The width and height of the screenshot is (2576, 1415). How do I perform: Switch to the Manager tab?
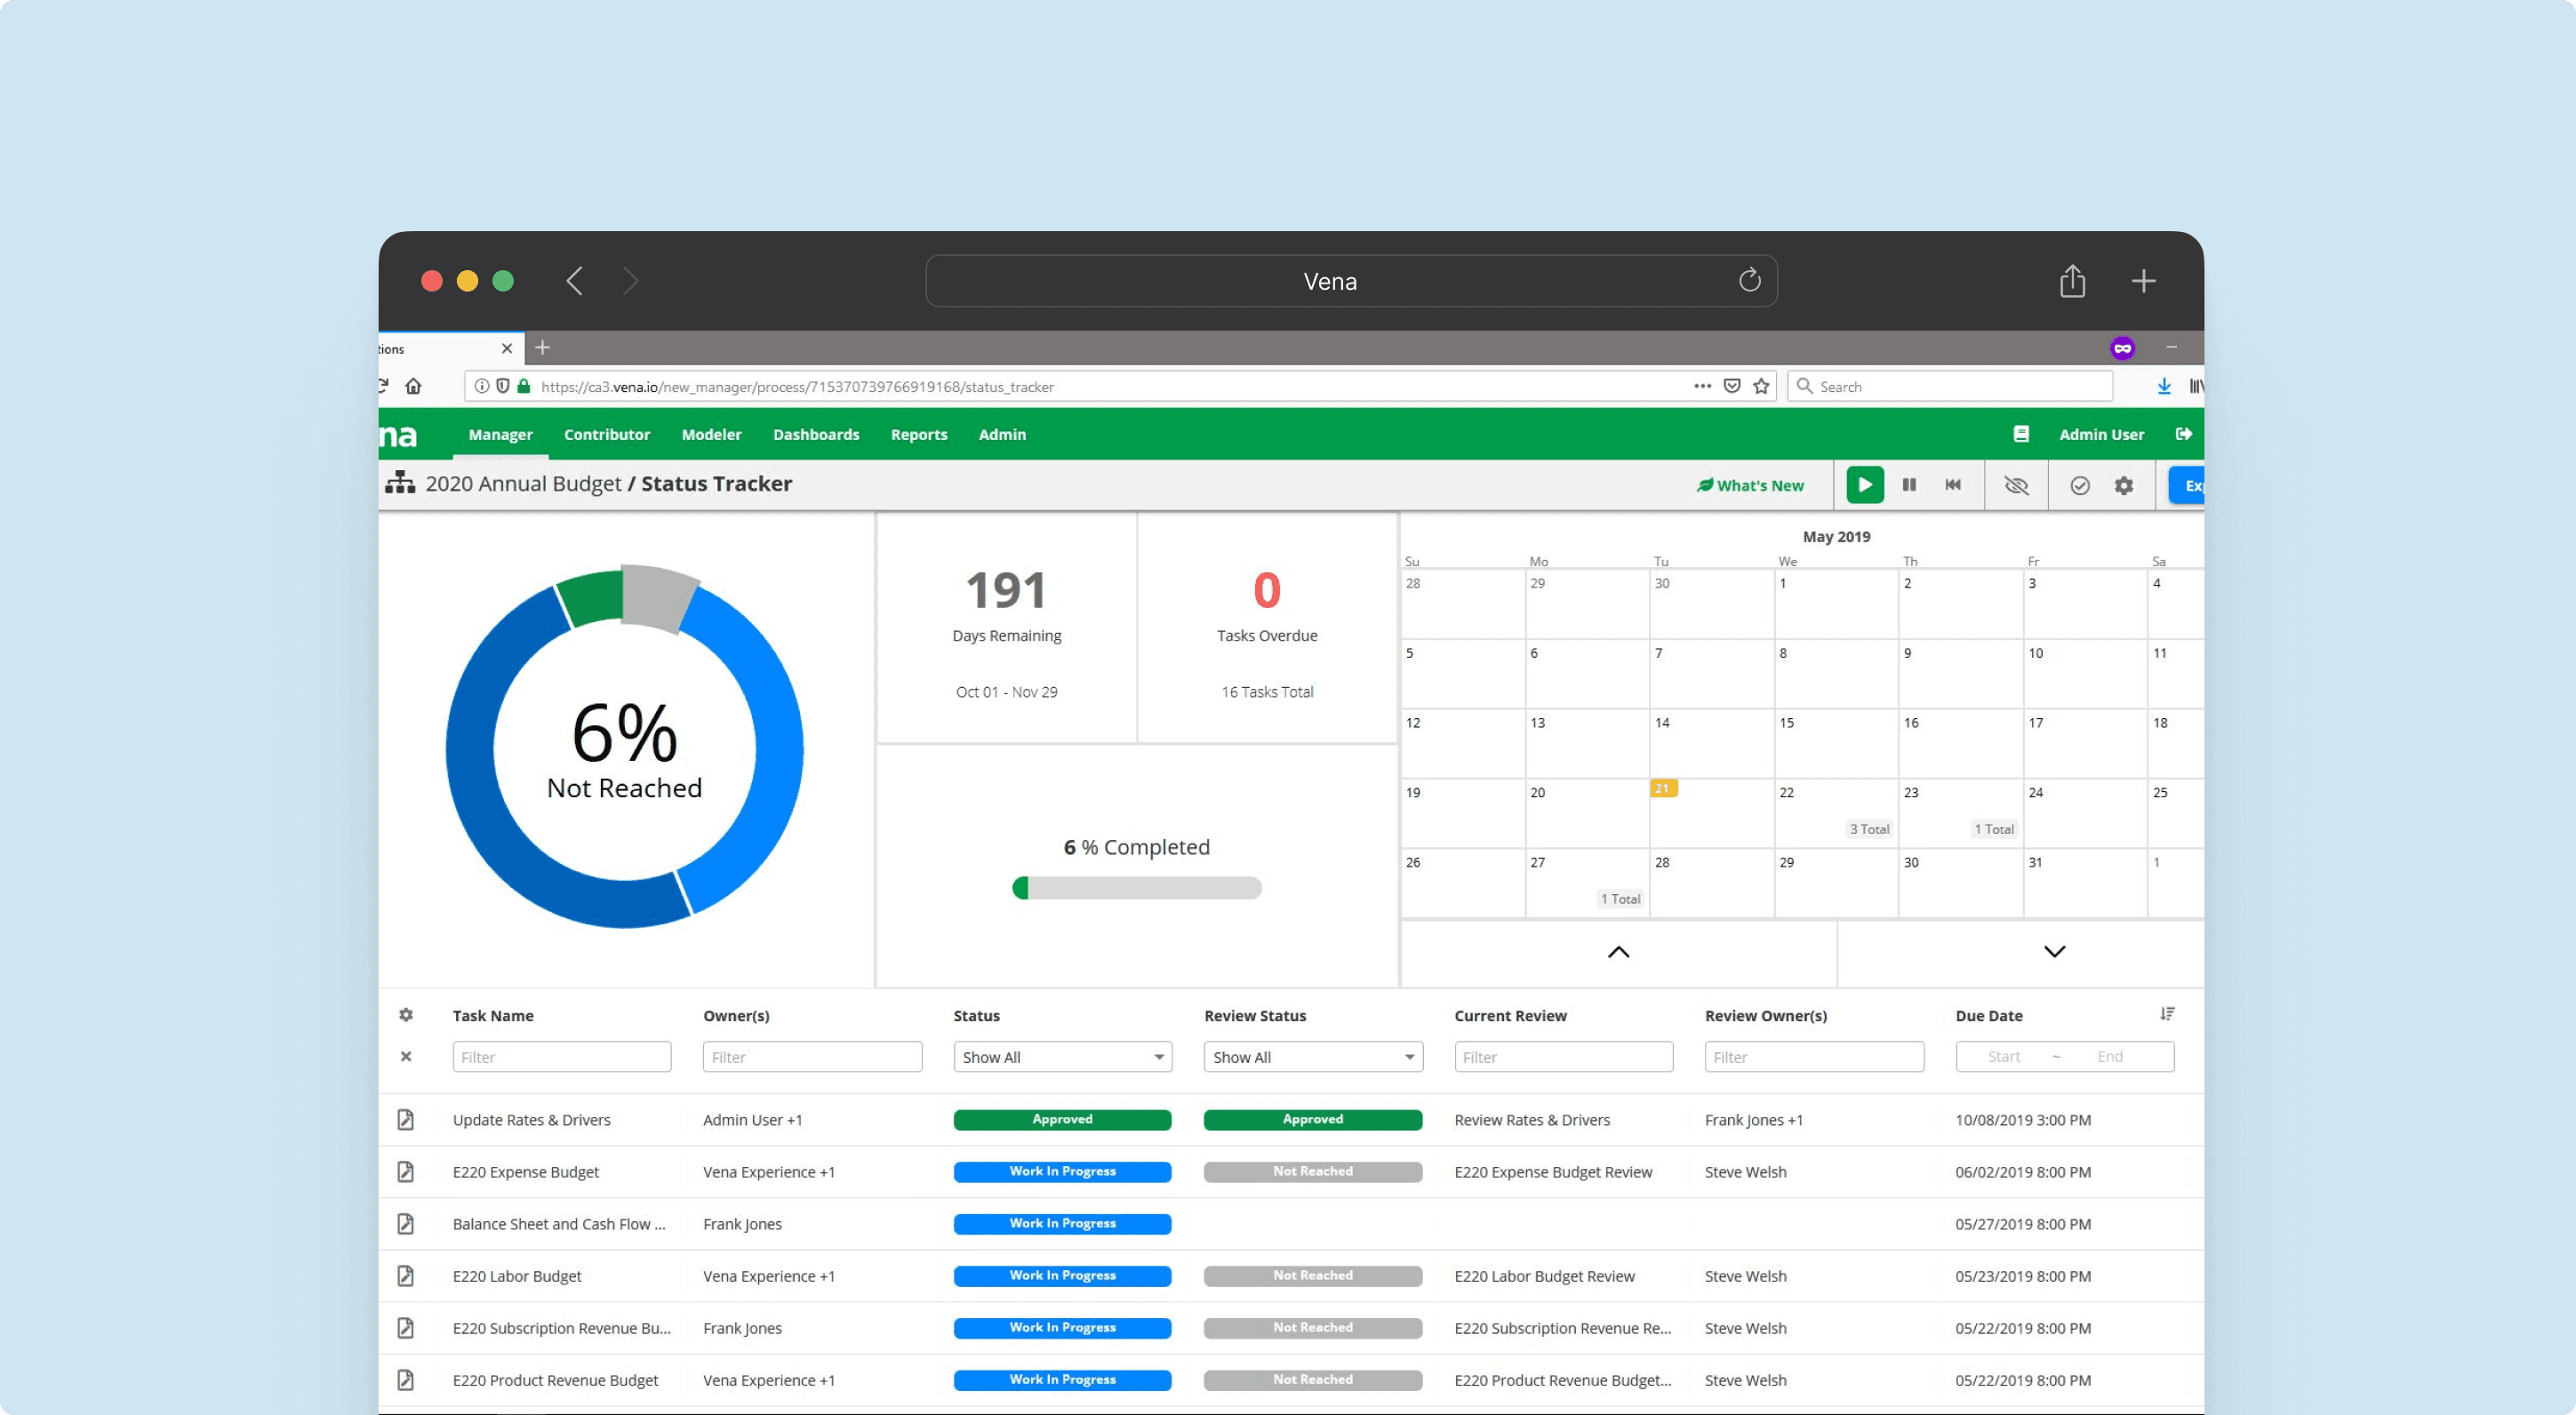coord(500,434)
